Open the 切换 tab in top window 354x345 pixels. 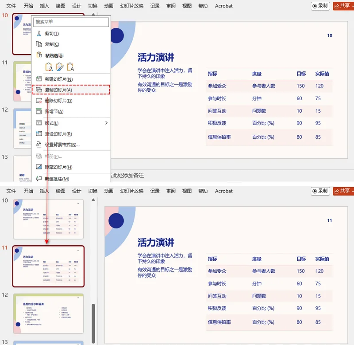[93, 6]
